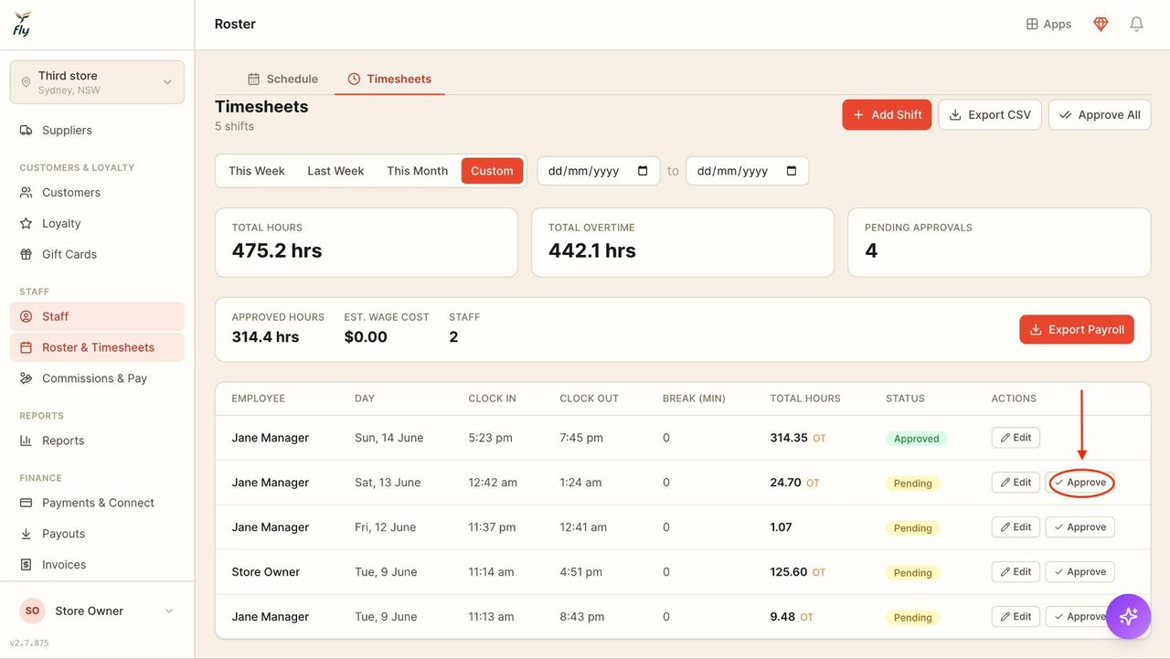The width and height of the screenshot is (1170, 659).
Task: Click Approve All button
Action: 1100,114
